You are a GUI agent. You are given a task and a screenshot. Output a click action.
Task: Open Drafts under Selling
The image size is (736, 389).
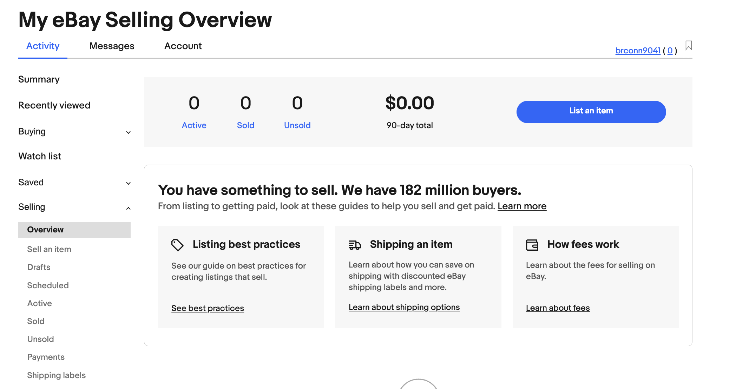tap(39, 267)
